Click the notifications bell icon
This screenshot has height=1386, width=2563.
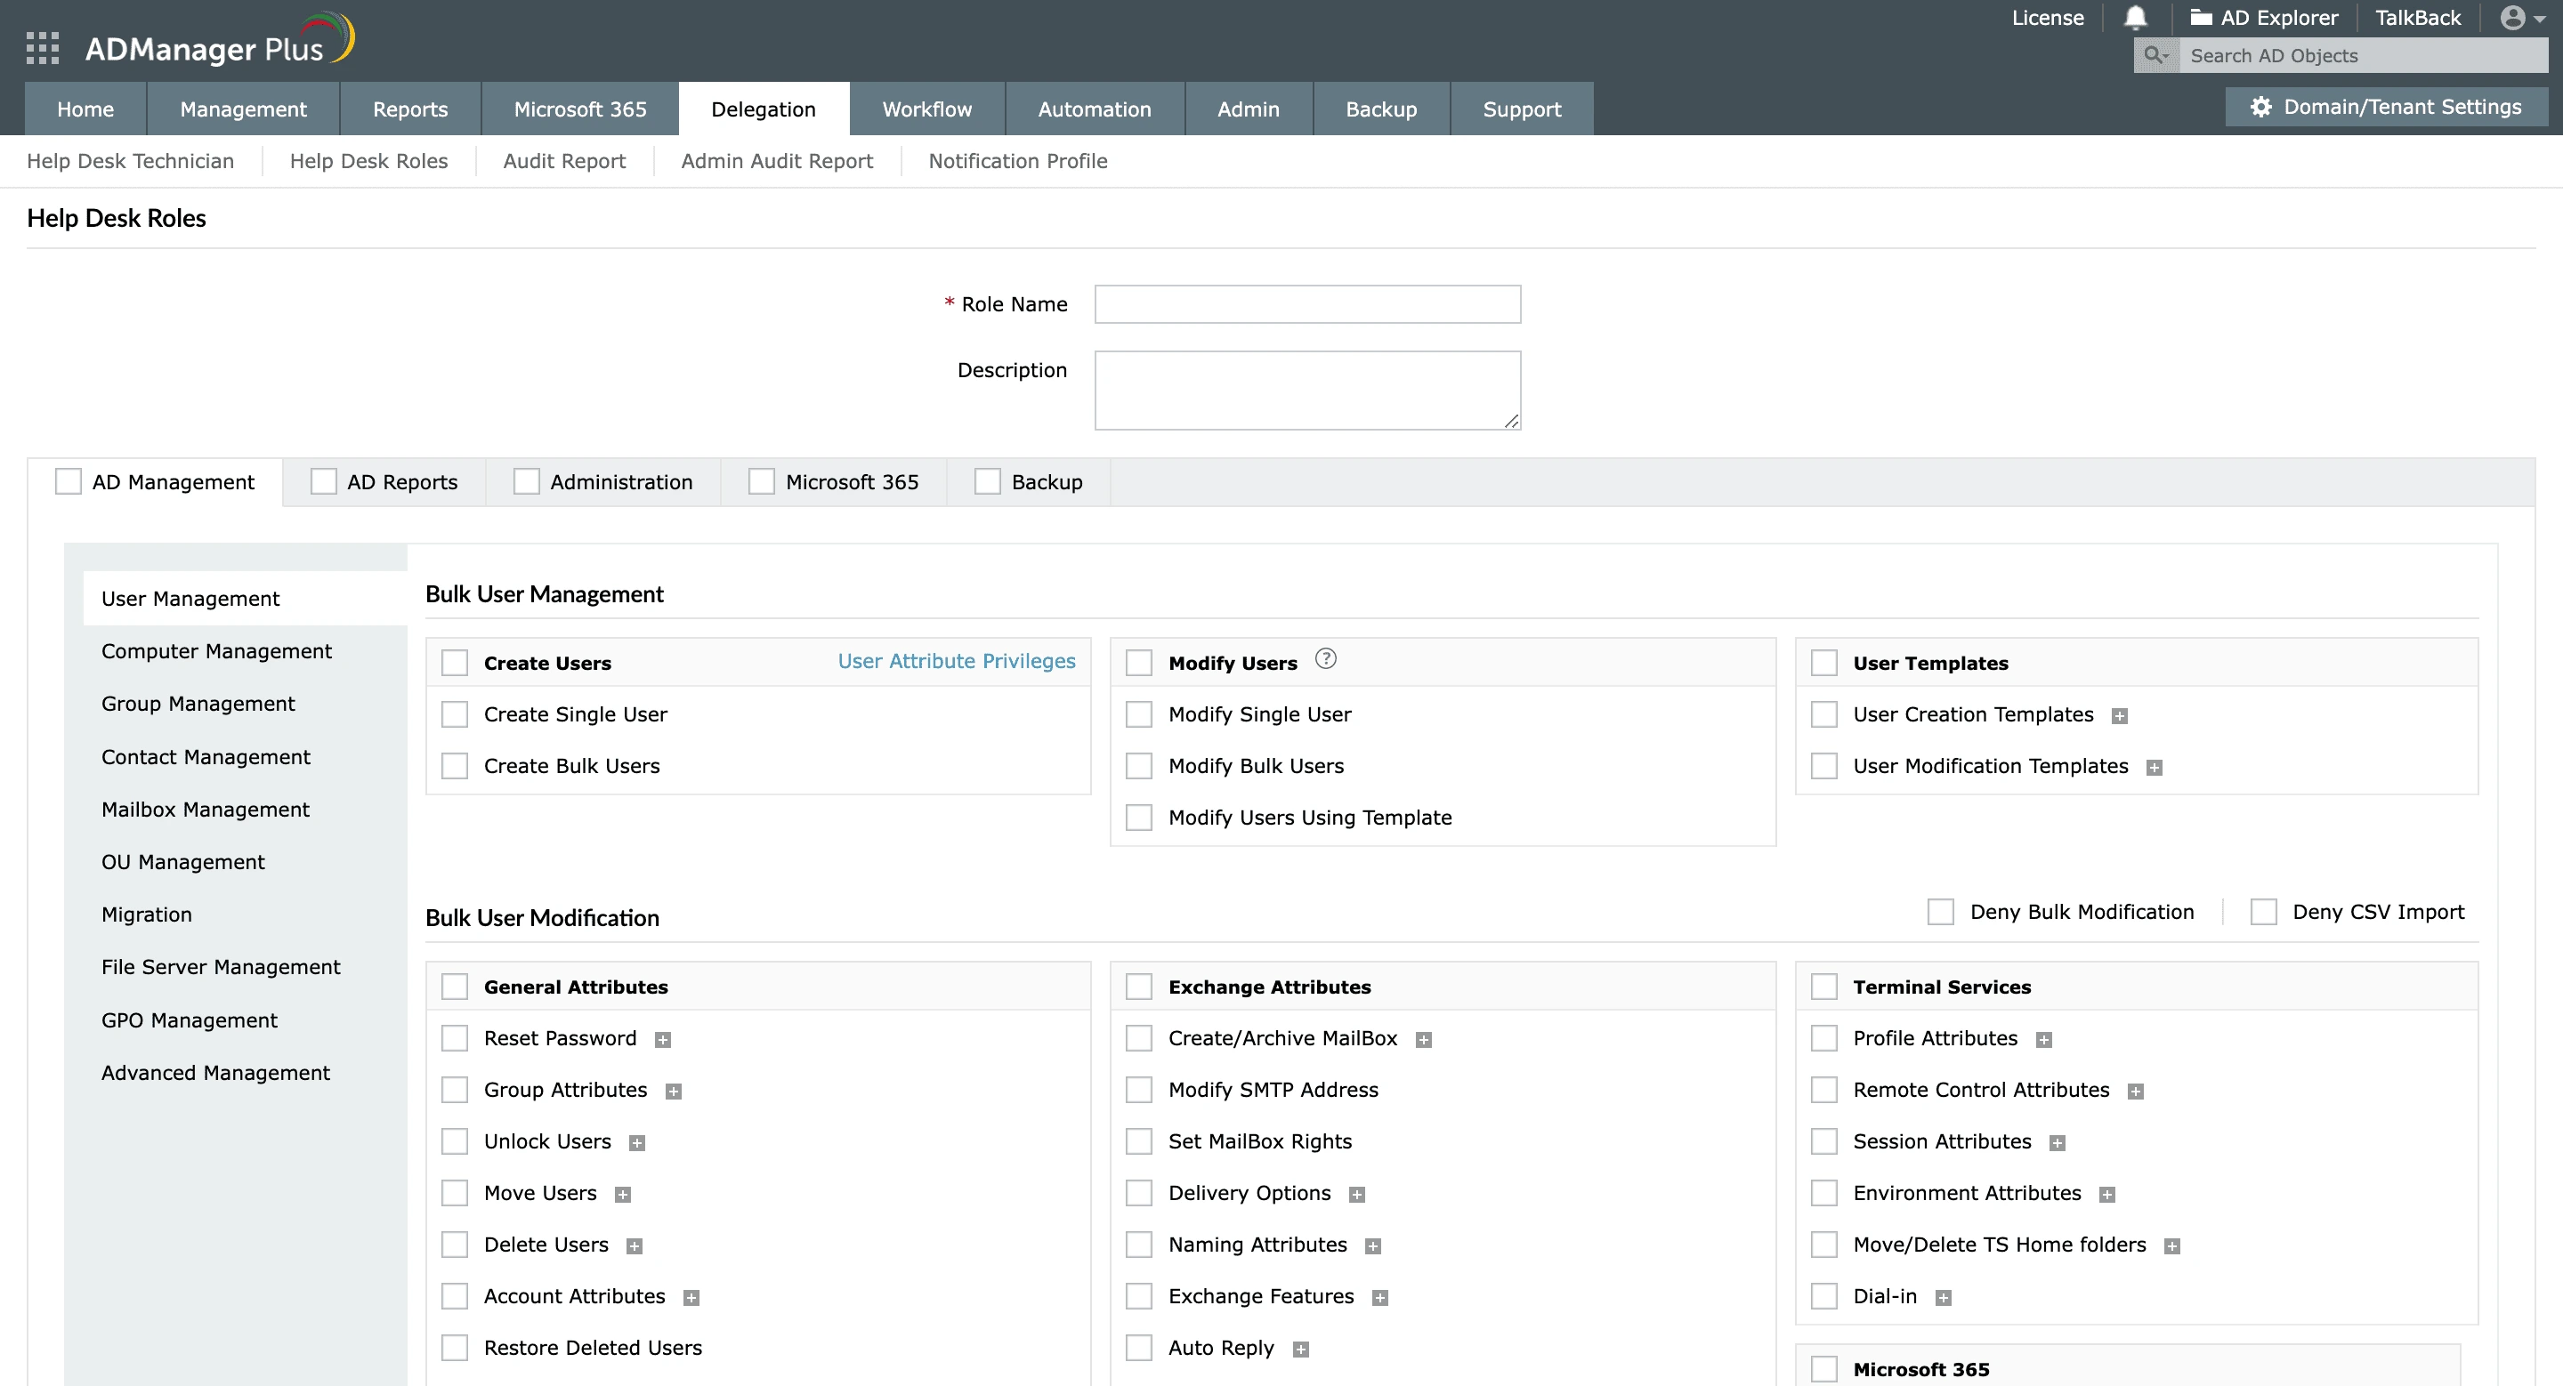click(x=2135, y=18)
